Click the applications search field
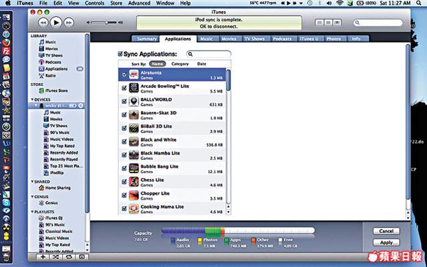The image size is (427, 267). 209,54
